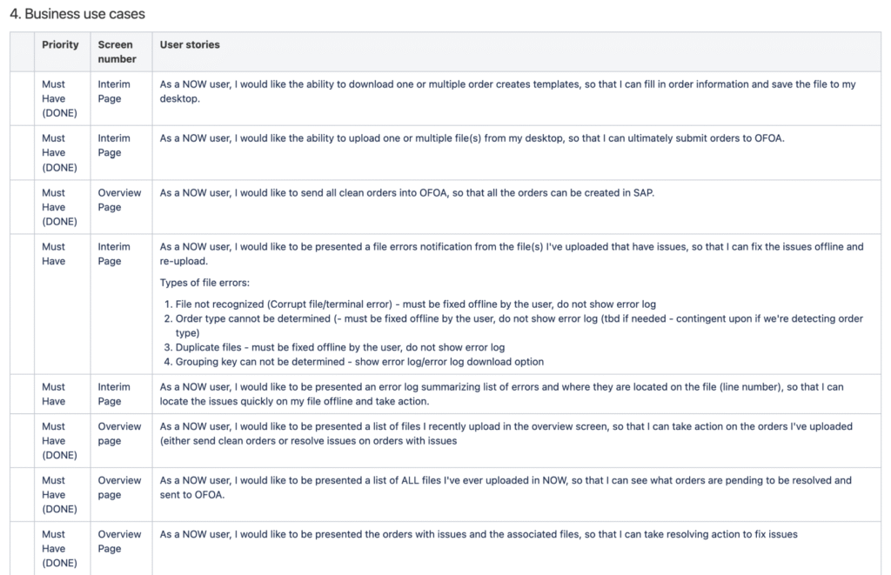Click the story about sending clean orders into OFOA
Screen dimensions: 891x575
(x=406, y=192)
